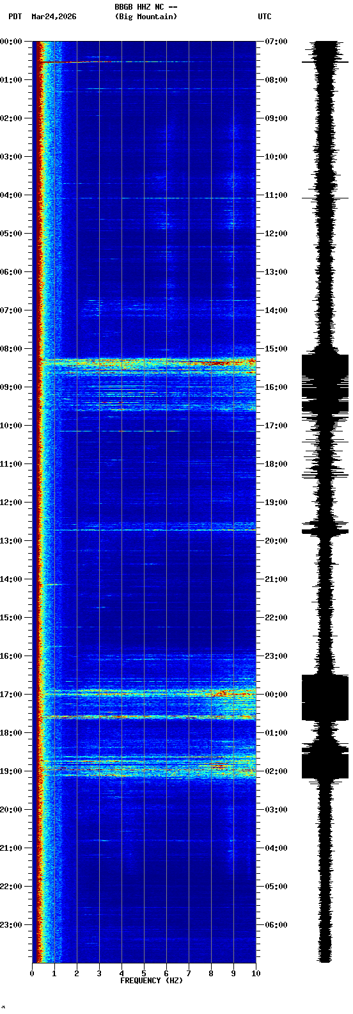Click the UTC axis label "14:00"
Image resolution: width=353 pixels, height=1014 pixels.
coord(276,310)
